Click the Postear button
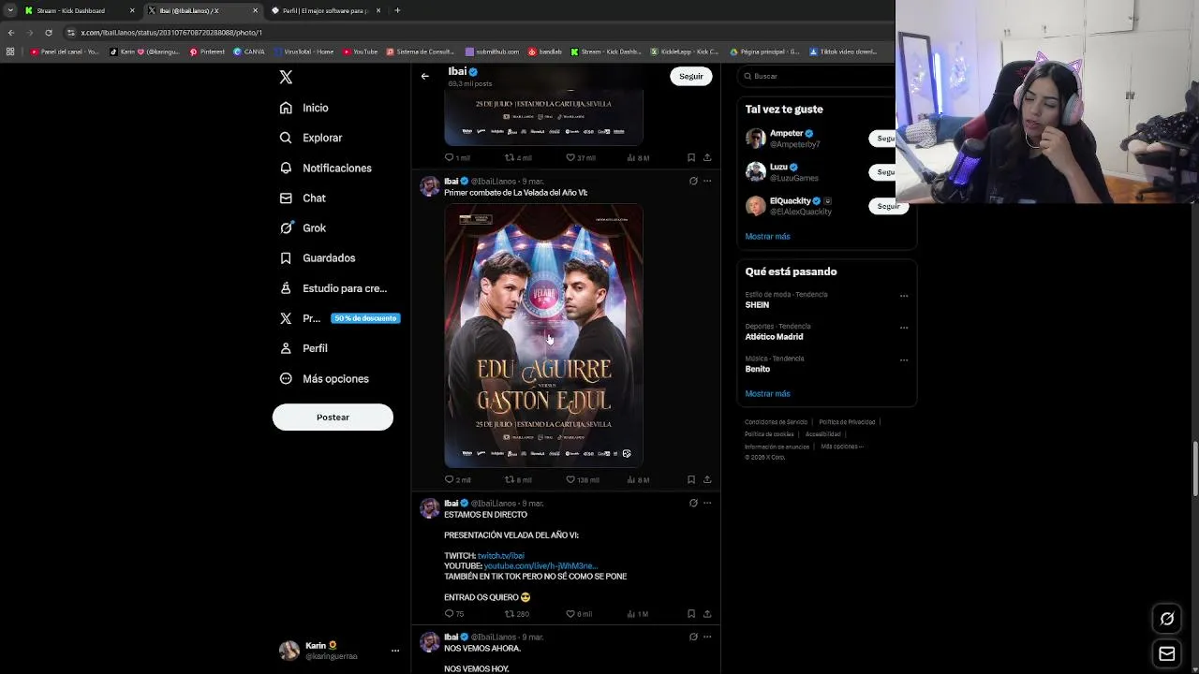 pos(333,417)
